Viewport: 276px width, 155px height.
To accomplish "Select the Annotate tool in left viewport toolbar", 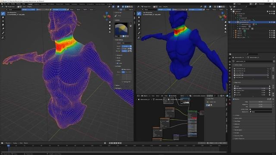I will coord(3,37).
